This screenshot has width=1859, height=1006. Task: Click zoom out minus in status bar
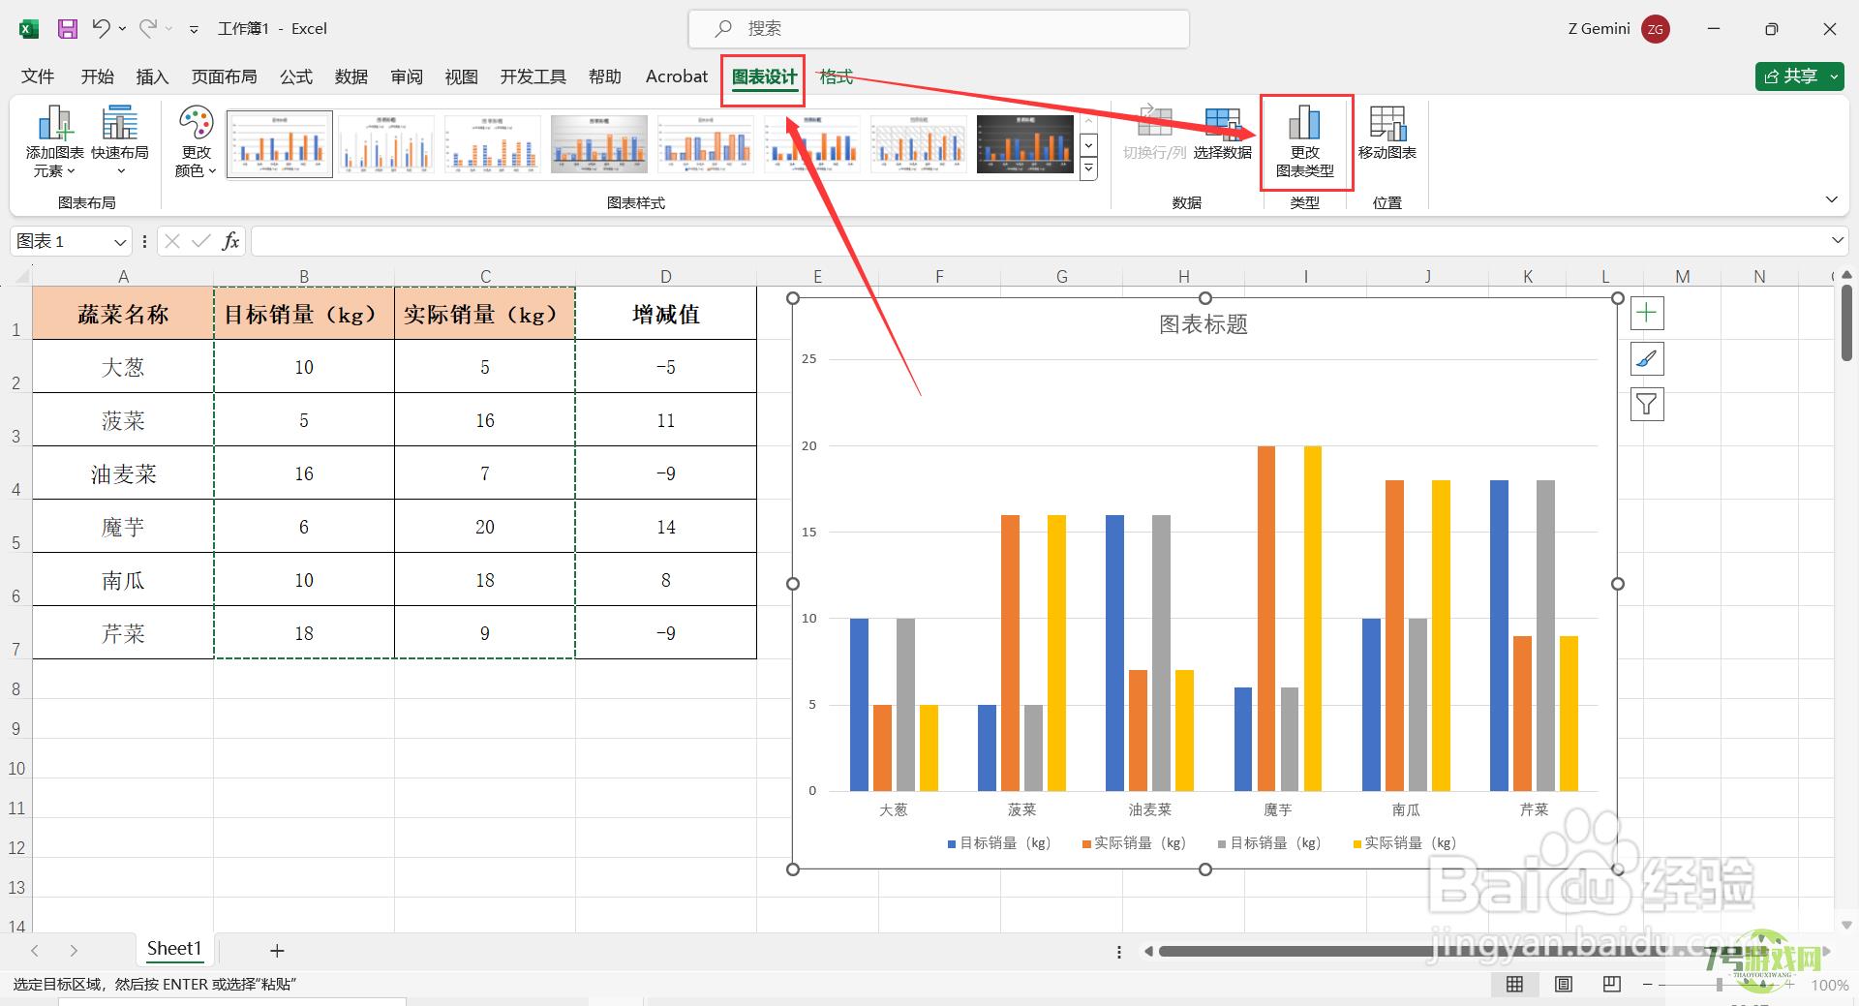click(1648, 985)
